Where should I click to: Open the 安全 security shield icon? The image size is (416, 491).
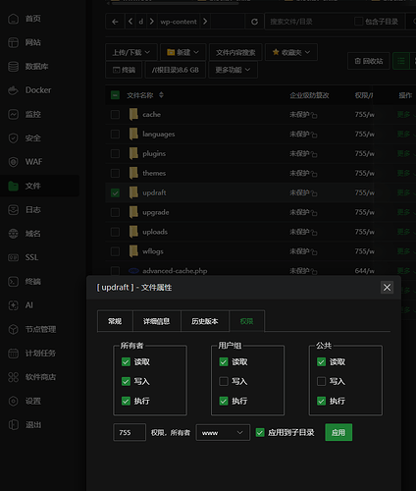click(x=13, y=138)
